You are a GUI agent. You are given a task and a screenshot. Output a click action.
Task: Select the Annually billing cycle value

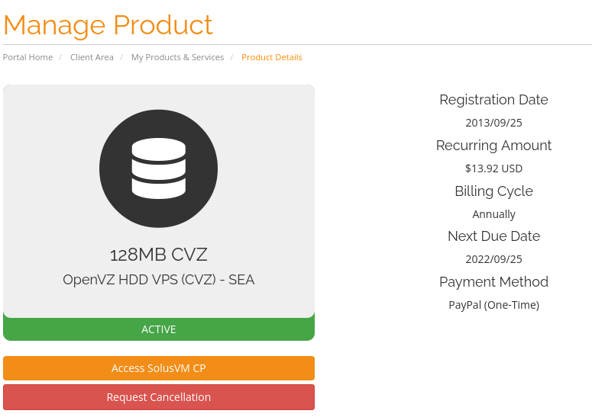[x=493, y=214]
